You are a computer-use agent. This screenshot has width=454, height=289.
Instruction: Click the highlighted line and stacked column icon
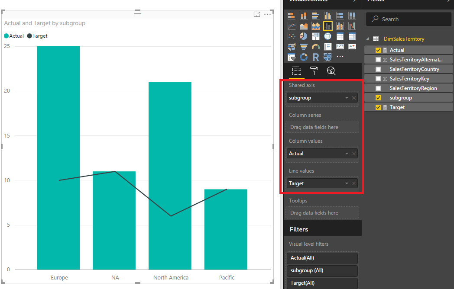coord(328,26)
